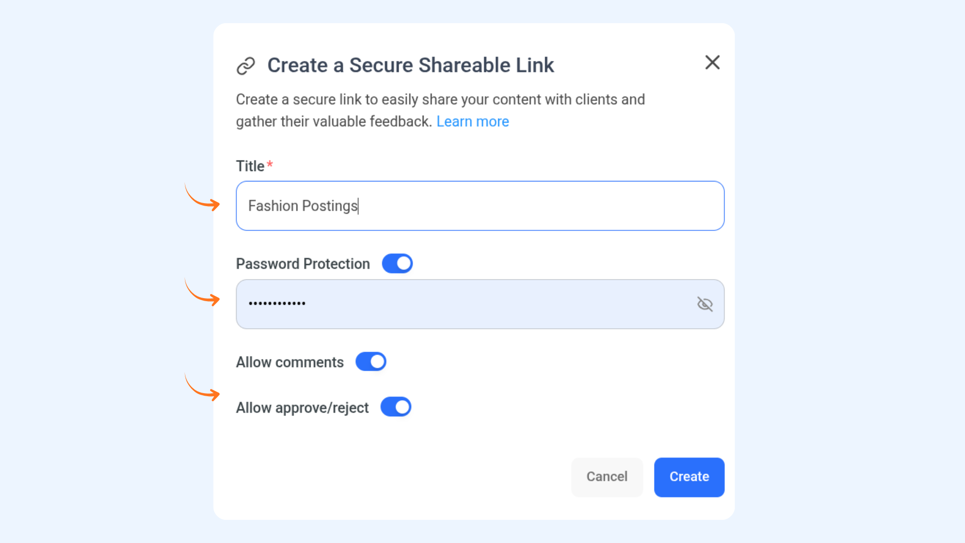Focus the Title field containing Fashion Postings
The image size is (965, 543).
[480, 206]
